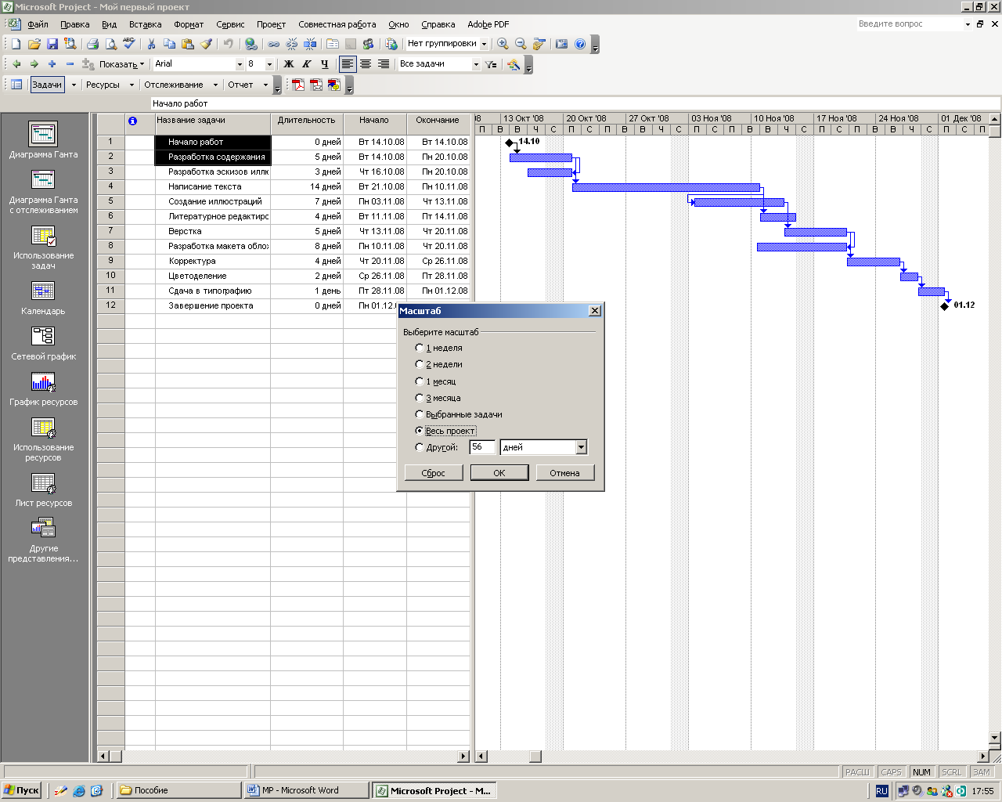
Task: Undo last action arrow icon
Action: (228, 44)
